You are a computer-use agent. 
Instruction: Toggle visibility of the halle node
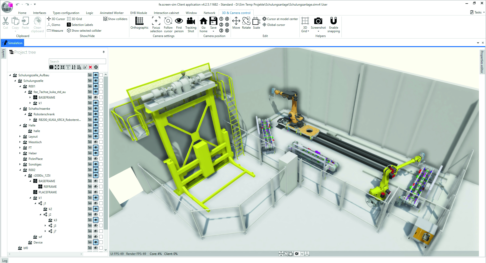click(x=95, y=131)
